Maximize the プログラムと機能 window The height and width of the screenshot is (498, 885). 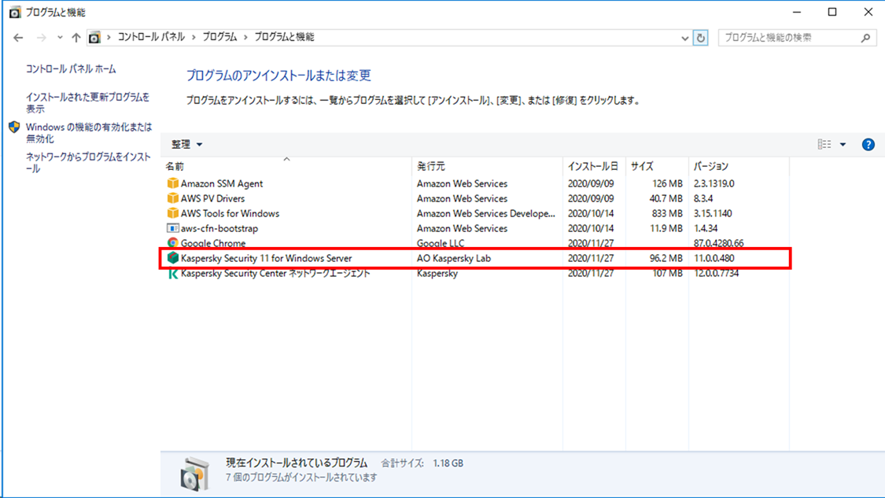pos(832,12)
